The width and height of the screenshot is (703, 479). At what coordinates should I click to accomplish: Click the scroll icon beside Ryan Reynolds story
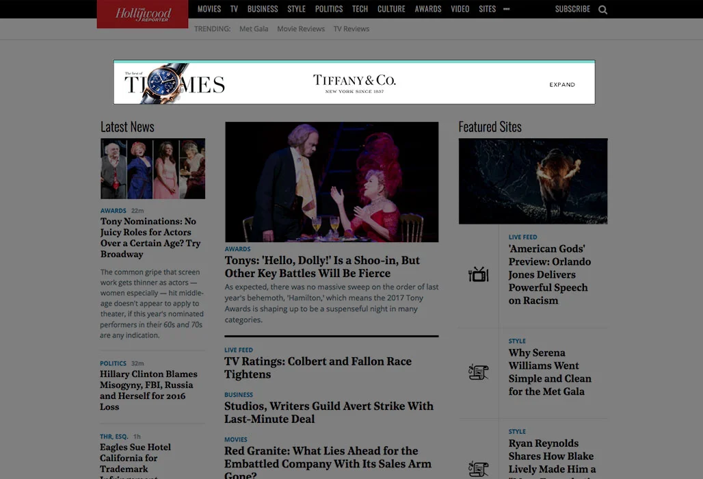(479, 469)
